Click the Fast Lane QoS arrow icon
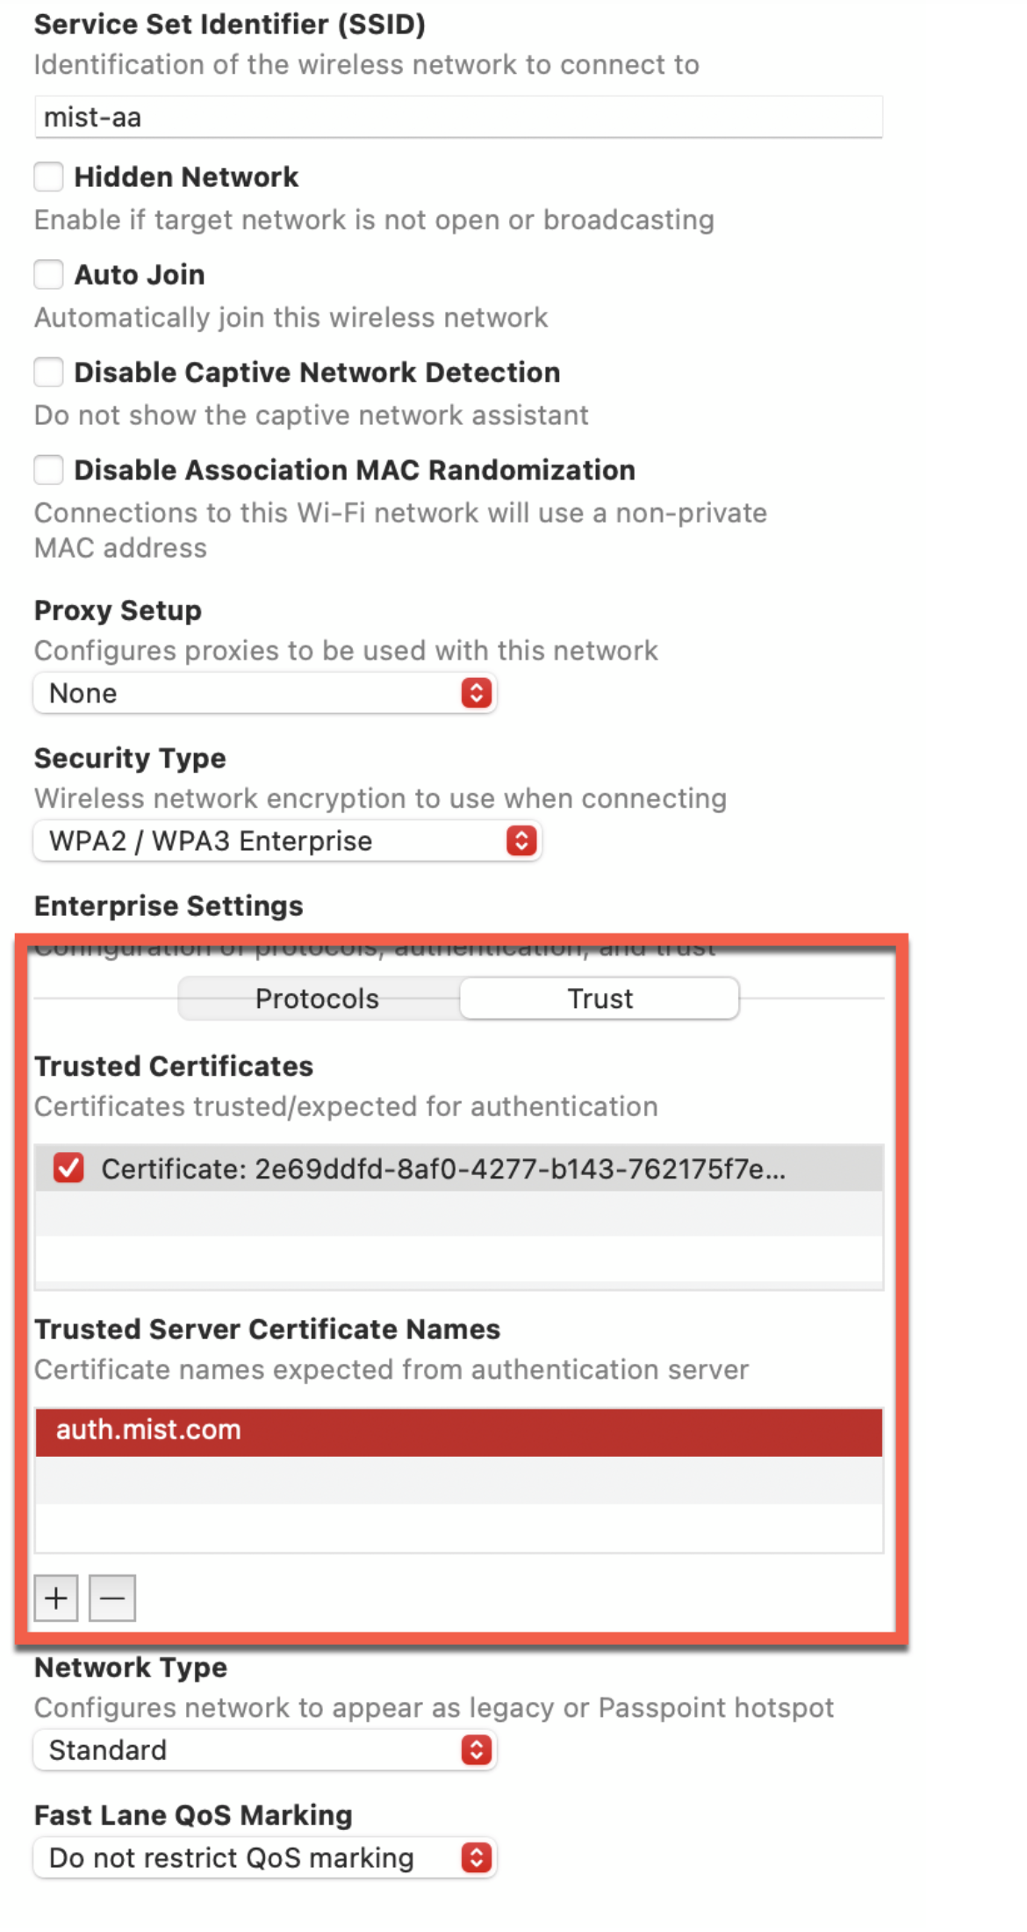 (x=476, y=1857)
